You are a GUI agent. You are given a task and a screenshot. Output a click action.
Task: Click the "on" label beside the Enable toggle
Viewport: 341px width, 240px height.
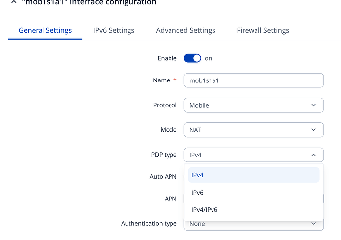click(208, 58)
